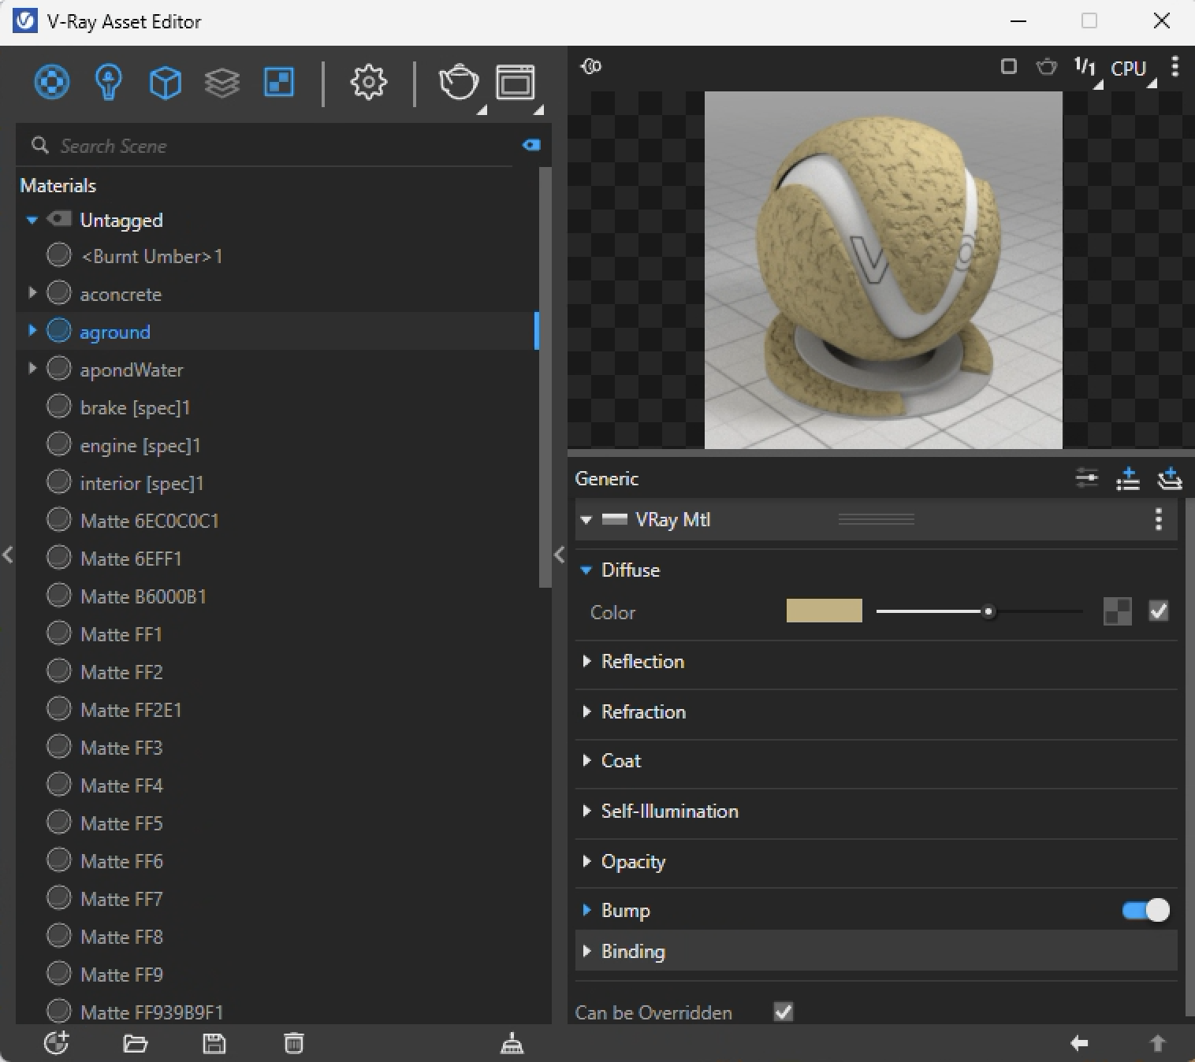Collapse the VRay Mtl layer
The height and width of the screenshot is (1062, 1195).
tap(586, 520)
